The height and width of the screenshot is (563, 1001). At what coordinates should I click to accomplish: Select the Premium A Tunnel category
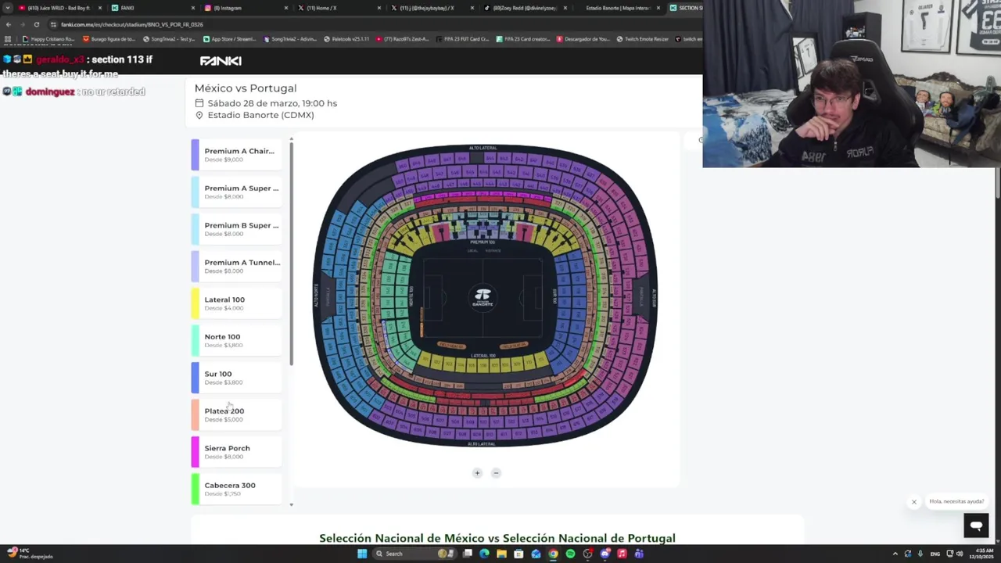point(236,266)
